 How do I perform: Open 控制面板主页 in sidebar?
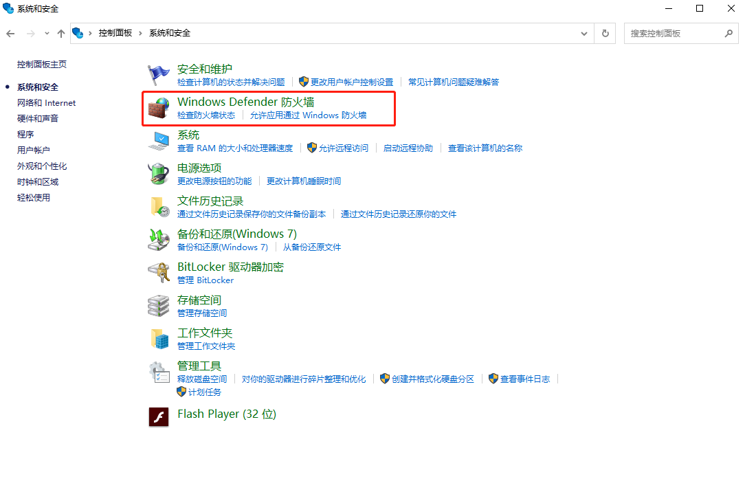(x=42, y=64)
